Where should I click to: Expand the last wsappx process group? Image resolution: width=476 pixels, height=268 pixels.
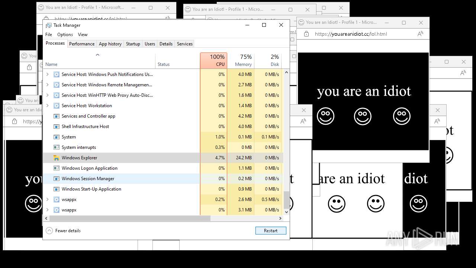click(x=47, y=210)
